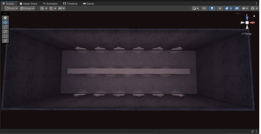Open scene effects dropdown arrow

[x=231, y=8]
